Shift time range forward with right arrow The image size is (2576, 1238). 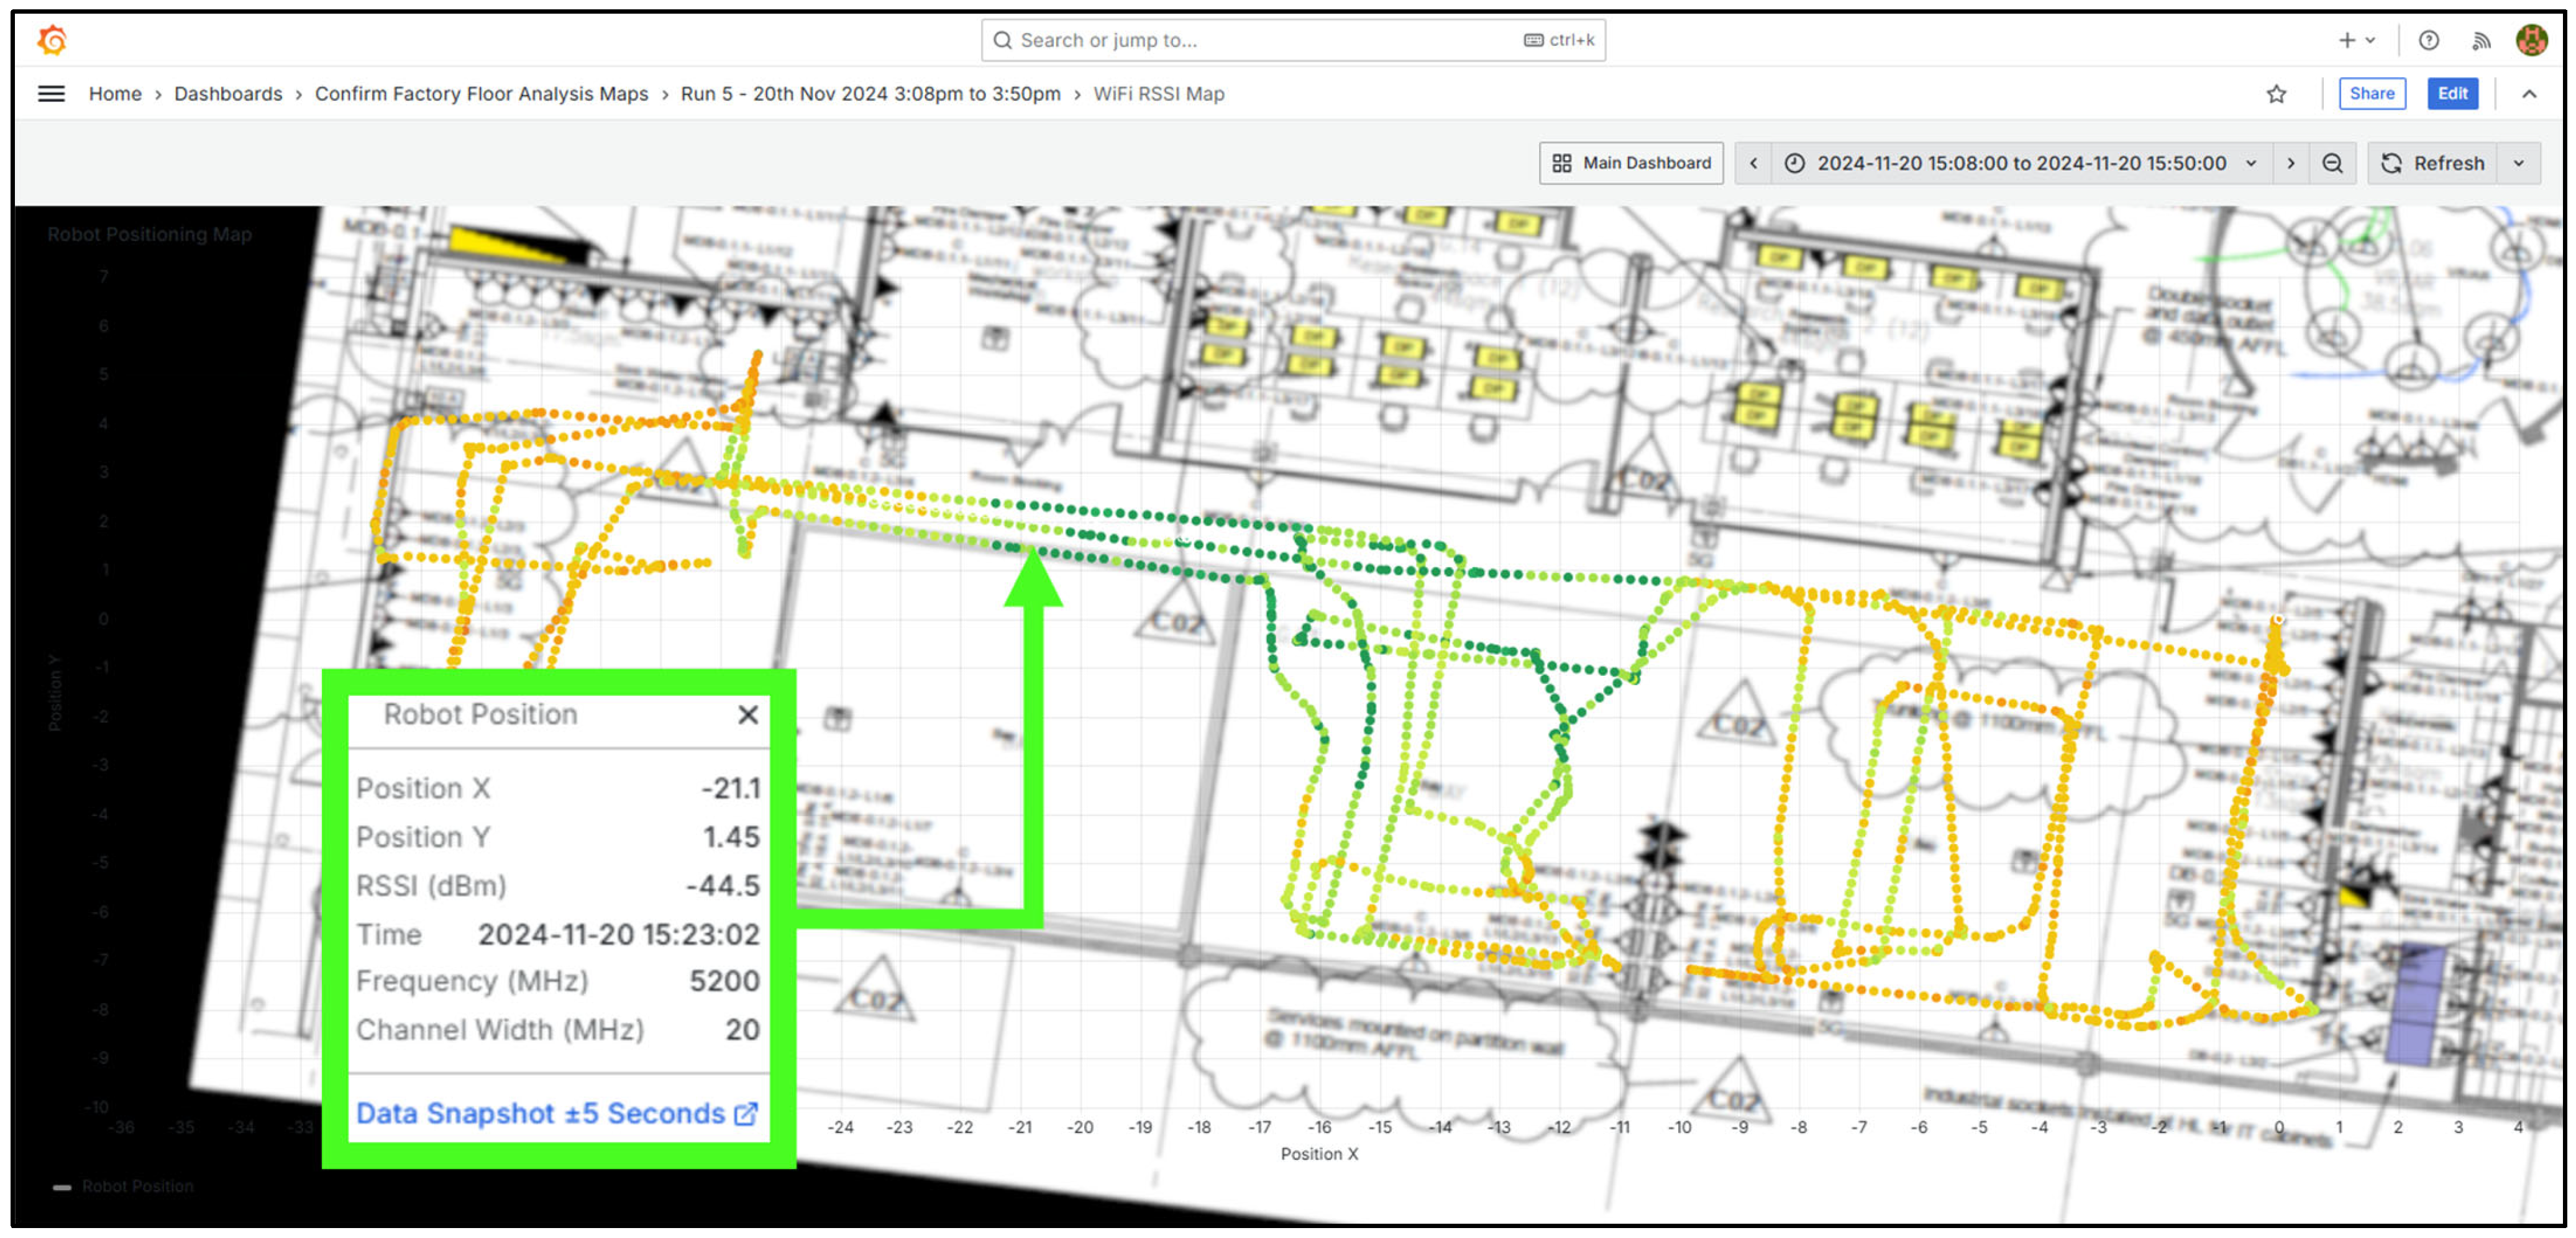pyautogui.click(x=2290, y=163)
